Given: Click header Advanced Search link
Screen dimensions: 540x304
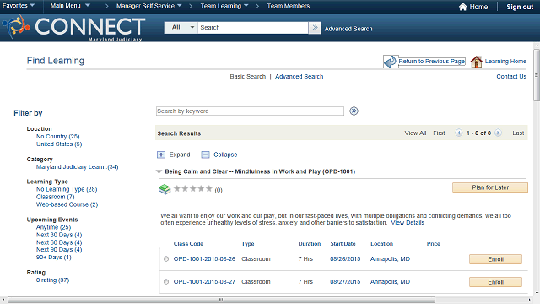Looking at the screenshot, I should 348,29.
